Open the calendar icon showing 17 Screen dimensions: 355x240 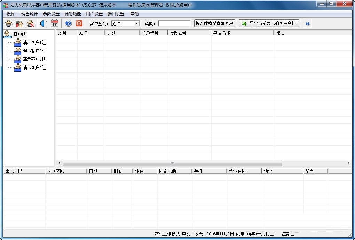(x=55, y=24)
